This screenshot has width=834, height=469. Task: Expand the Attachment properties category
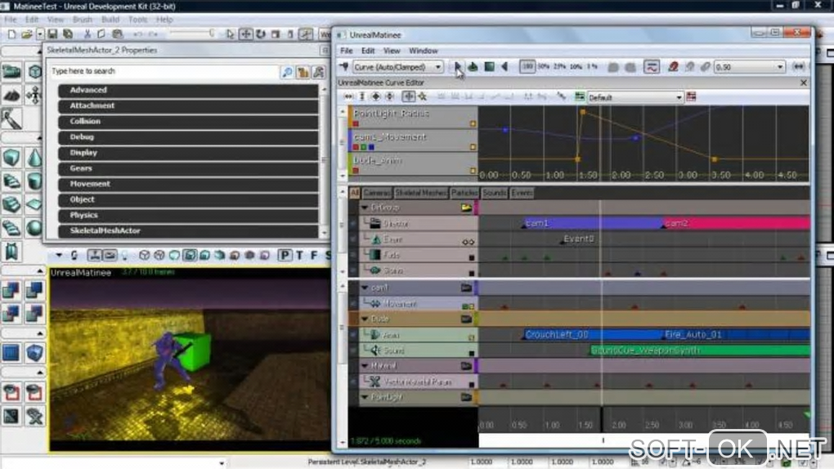(x=188, y=106)
